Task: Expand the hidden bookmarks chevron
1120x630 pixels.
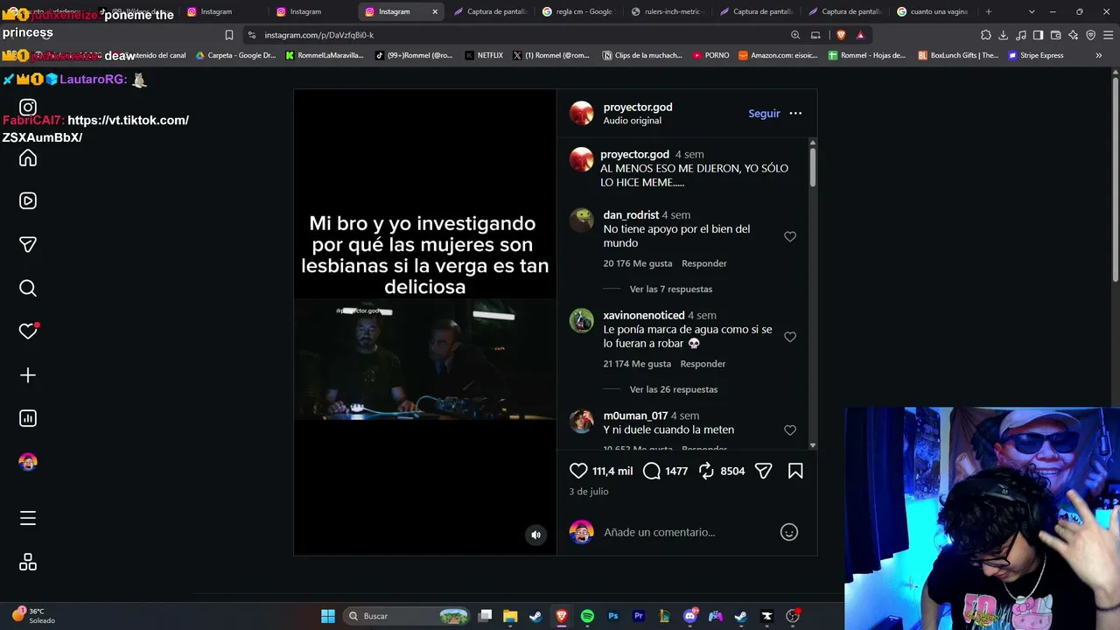Action: tap(1099, 55)
